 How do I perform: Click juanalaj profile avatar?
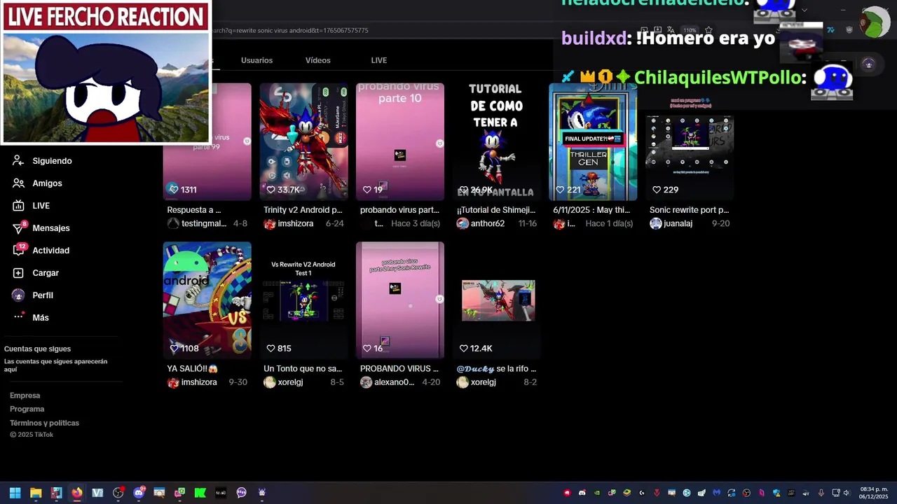coord(656,223)
